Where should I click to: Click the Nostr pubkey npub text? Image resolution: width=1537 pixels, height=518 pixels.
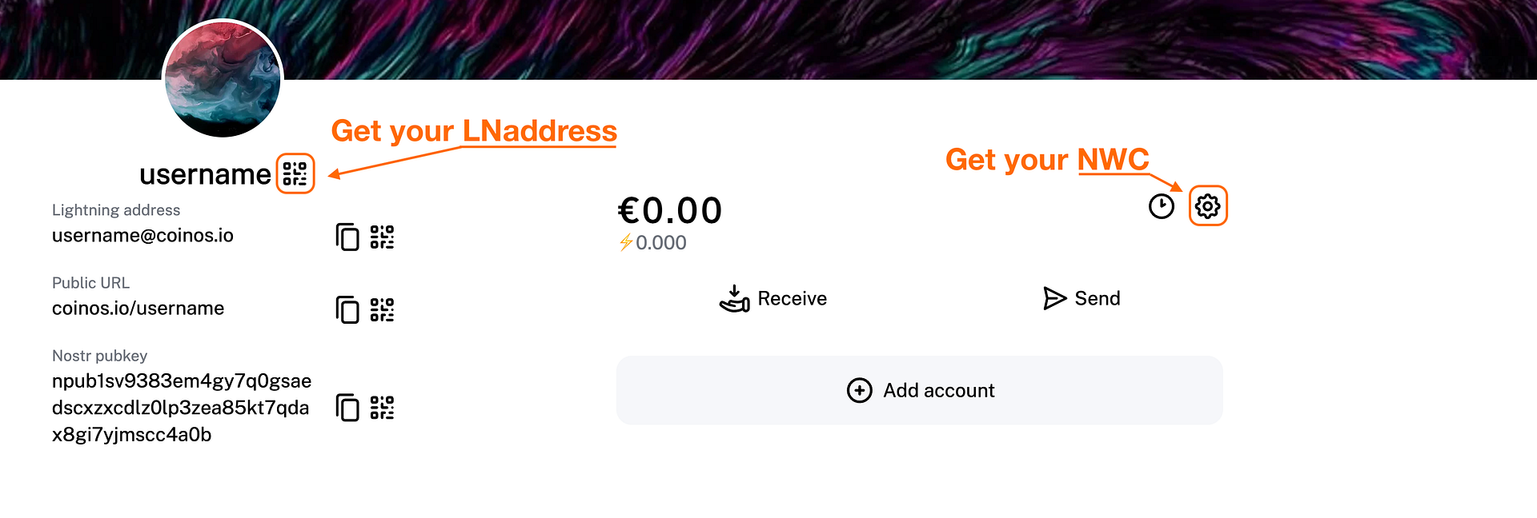181,408
